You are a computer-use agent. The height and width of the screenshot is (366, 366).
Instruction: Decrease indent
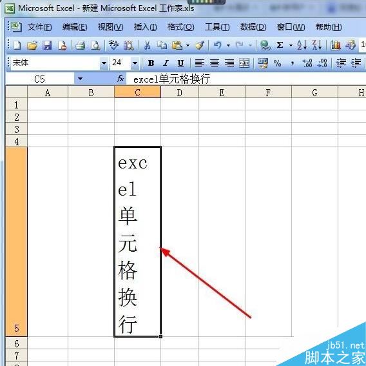[341, 63]
